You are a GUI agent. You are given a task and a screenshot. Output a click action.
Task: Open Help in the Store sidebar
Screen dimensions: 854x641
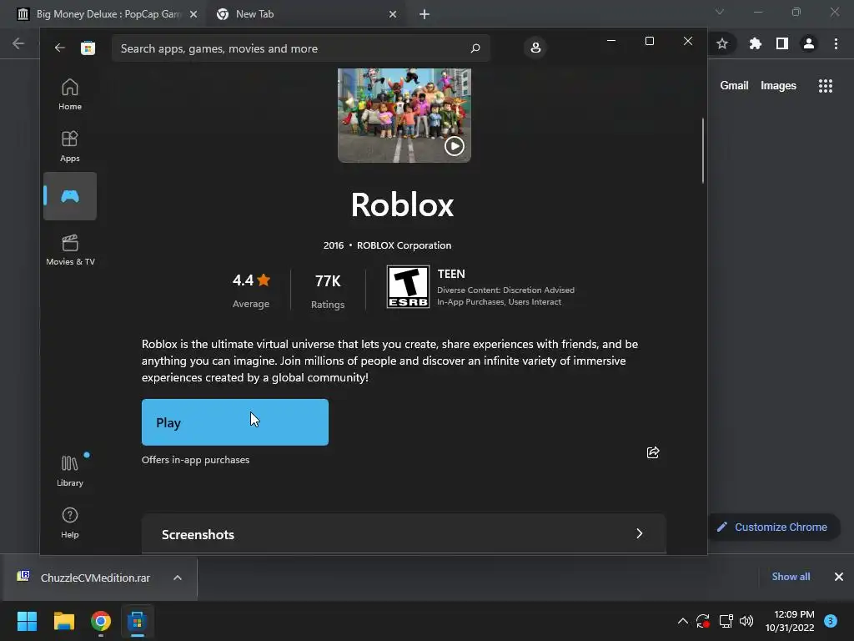(x=70, y=522)
